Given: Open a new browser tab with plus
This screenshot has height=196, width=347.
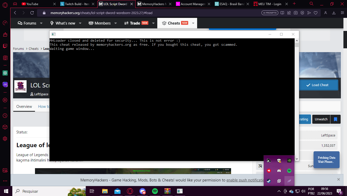Looking at the screenshot, I should coord(294,4).
